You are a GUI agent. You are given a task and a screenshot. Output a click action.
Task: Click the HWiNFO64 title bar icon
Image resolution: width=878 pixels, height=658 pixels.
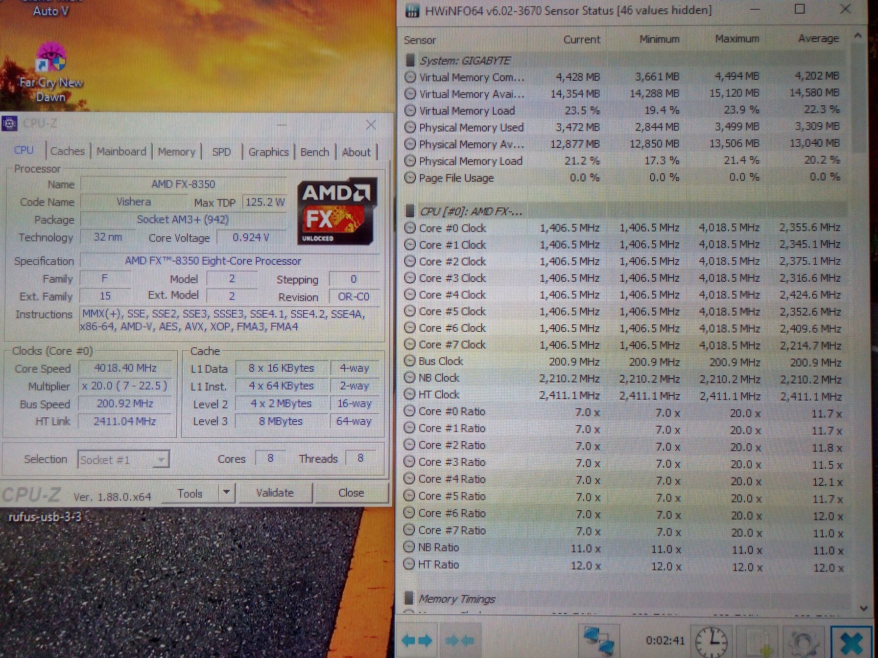(413, 11)
